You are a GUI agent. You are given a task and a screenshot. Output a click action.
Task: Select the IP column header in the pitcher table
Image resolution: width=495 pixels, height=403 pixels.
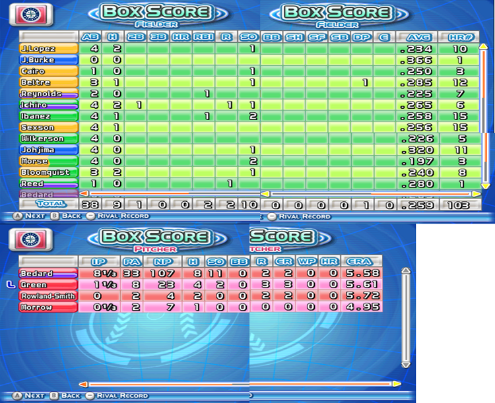tap(99, 262)
